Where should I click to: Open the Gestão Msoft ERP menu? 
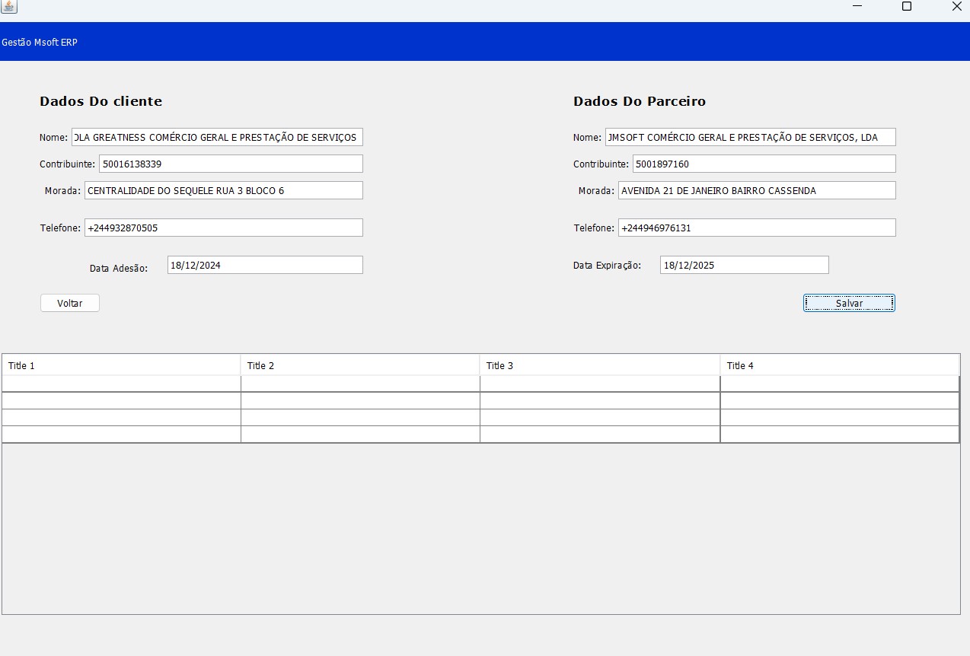coord(40,43)
